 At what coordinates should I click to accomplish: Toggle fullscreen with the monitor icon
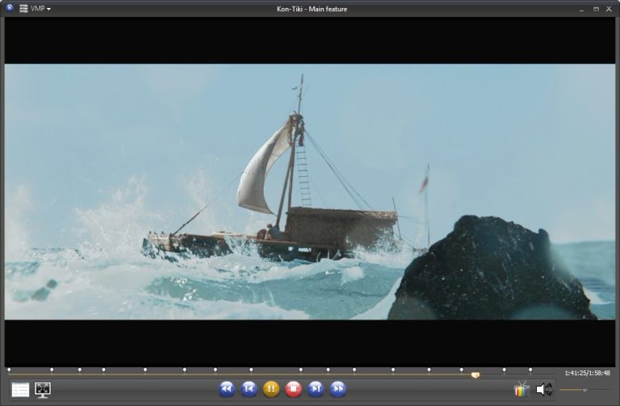click(x=43, y=390)
